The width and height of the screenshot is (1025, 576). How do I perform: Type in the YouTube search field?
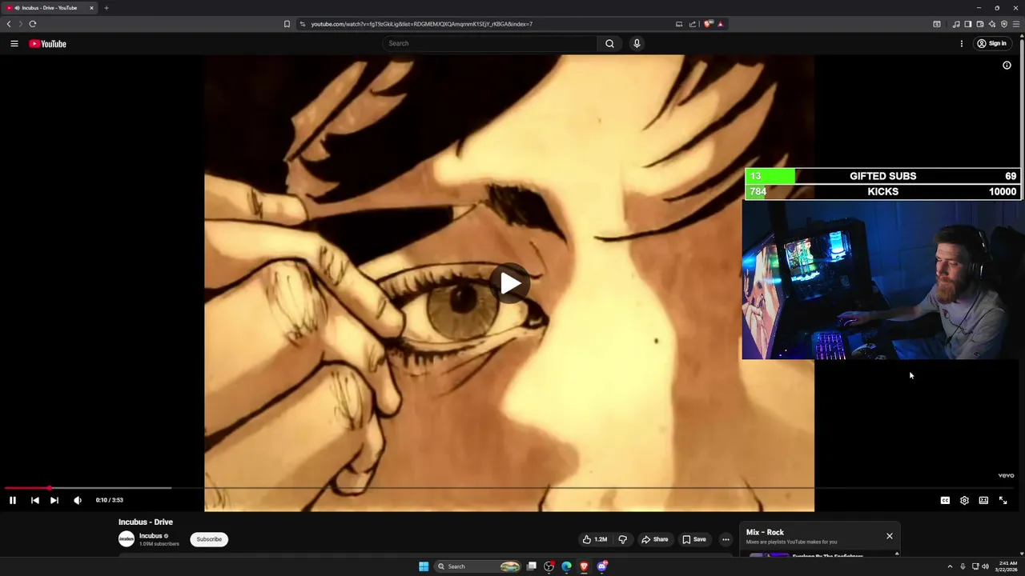(x=489, y=43)
